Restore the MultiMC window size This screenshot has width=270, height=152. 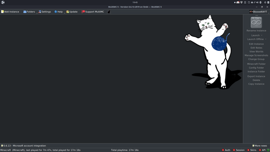(x=262, y=7)
